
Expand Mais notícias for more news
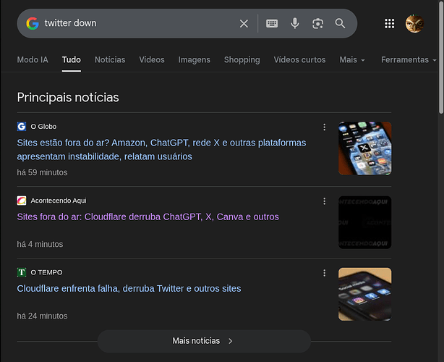[204, 340]
